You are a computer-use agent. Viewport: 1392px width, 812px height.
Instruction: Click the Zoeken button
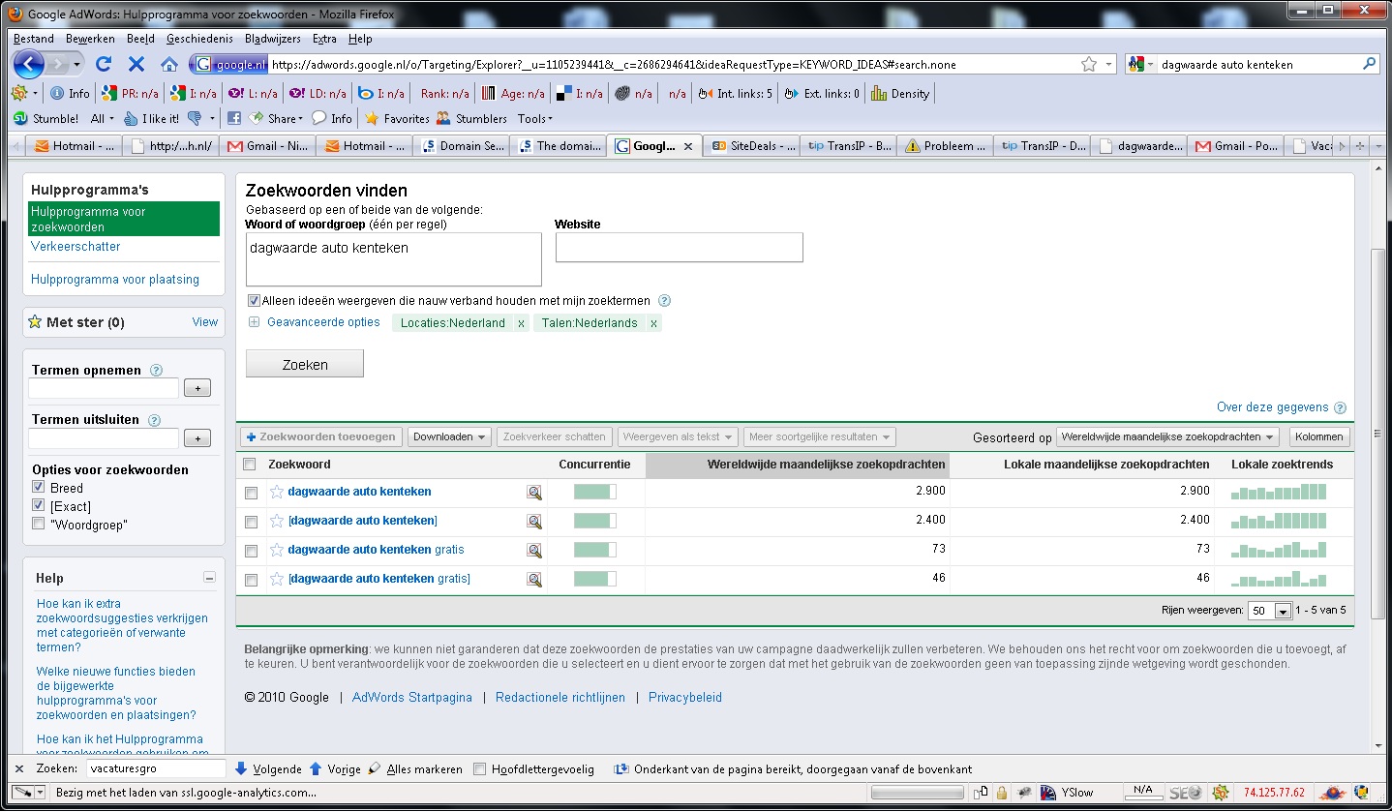[x=305, y=365]
